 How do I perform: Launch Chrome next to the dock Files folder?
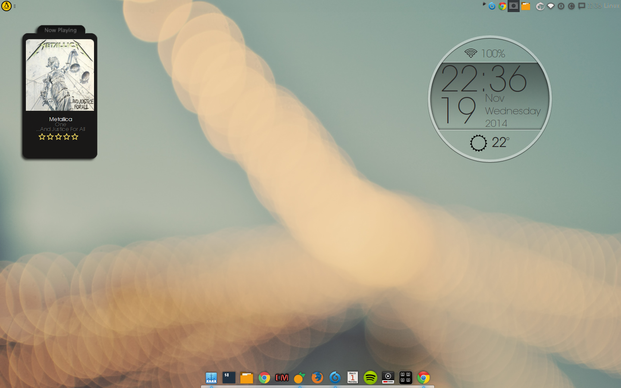pos(264,378)
